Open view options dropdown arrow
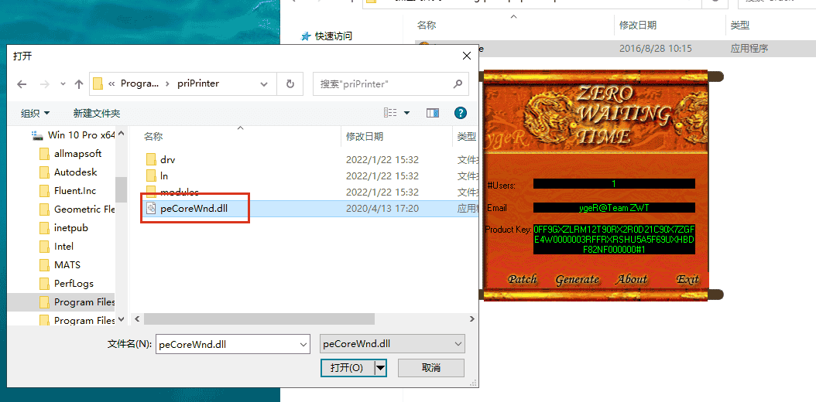The image size is (816, 402). pos(407,113)
